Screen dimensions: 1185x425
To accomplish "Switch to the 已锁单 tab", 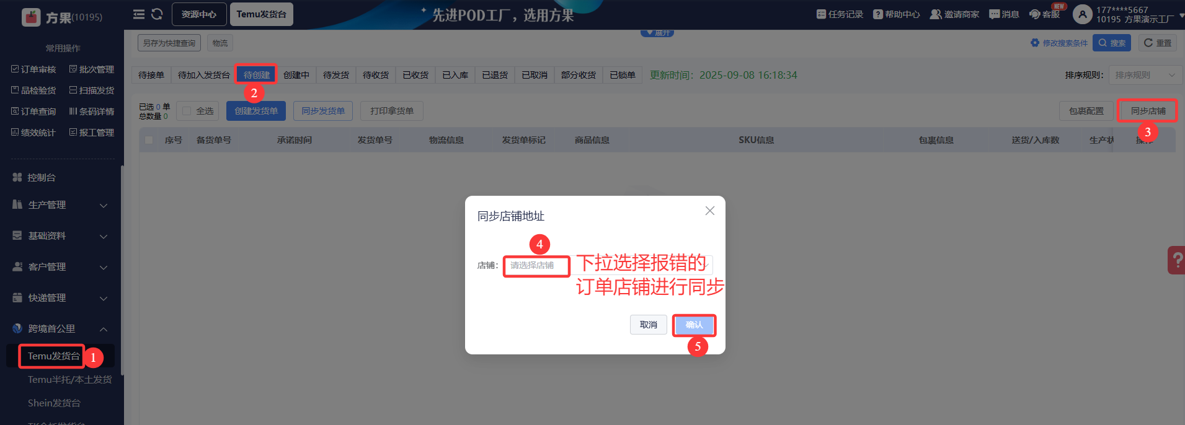I will click(623, 75).
